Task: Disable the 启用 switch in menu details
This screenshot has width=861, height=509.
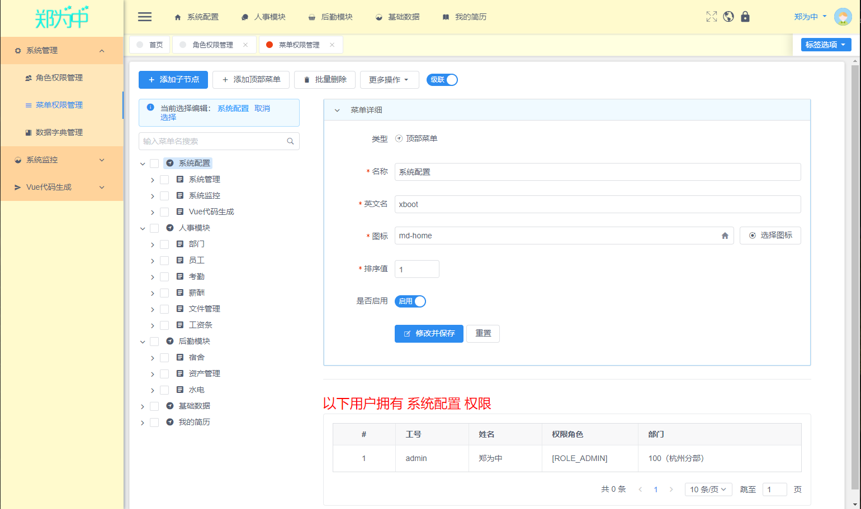Action: coord(410,301)
